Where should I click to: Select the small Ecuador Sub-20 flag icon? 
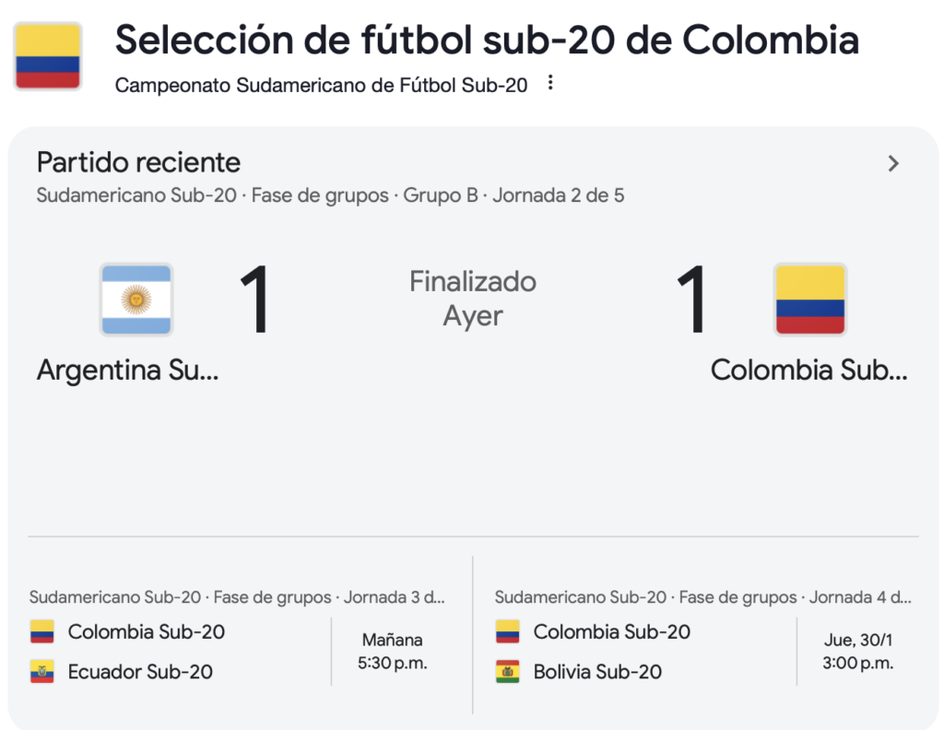pos(42,672)
